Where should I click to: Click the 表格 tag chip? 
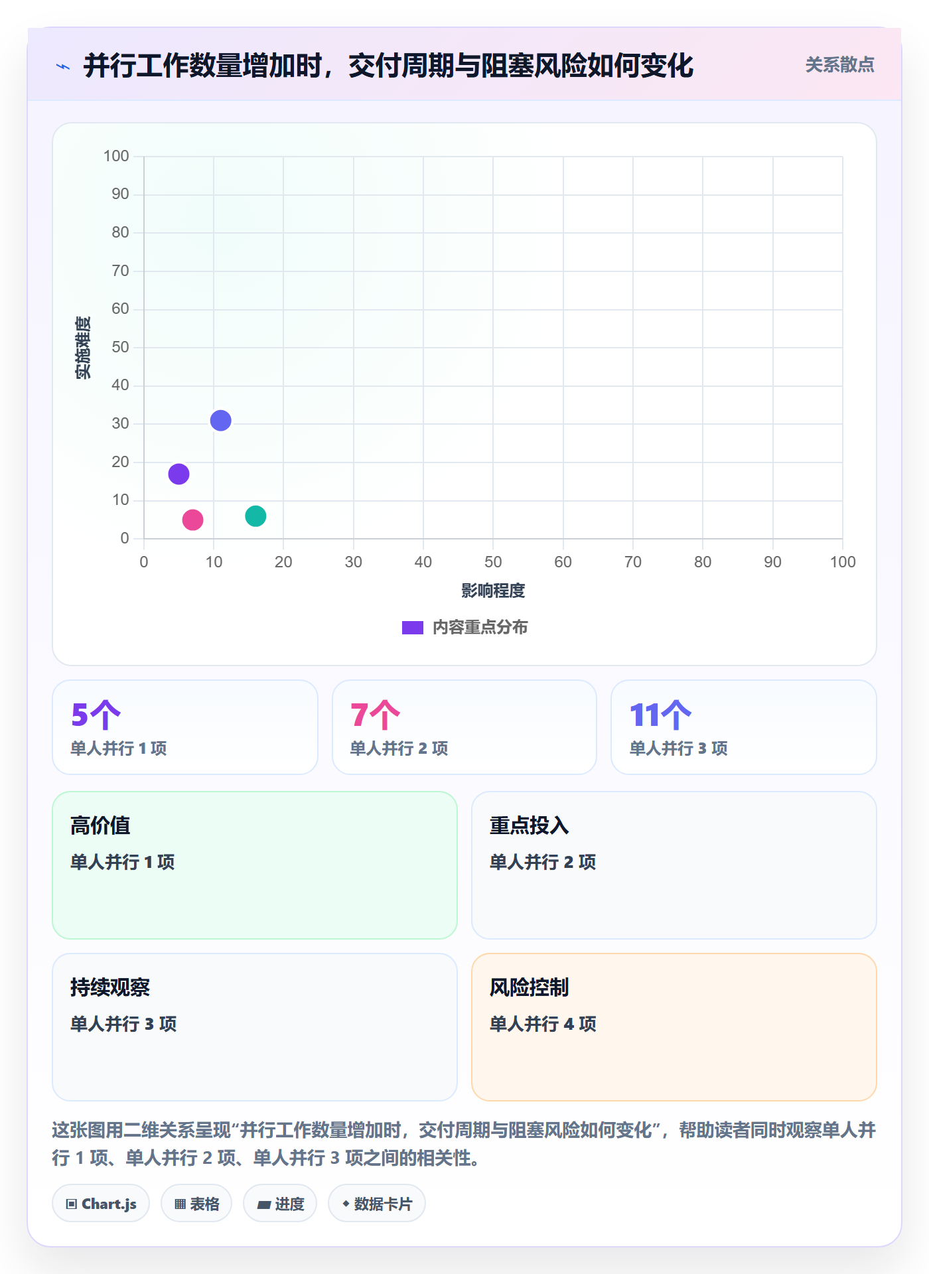(x=196, y=1204)
